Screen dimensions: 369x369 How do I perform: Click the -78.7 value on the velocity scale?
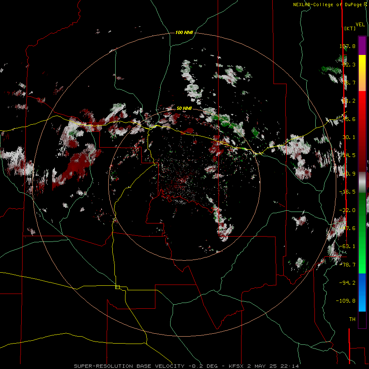[347, 265]
